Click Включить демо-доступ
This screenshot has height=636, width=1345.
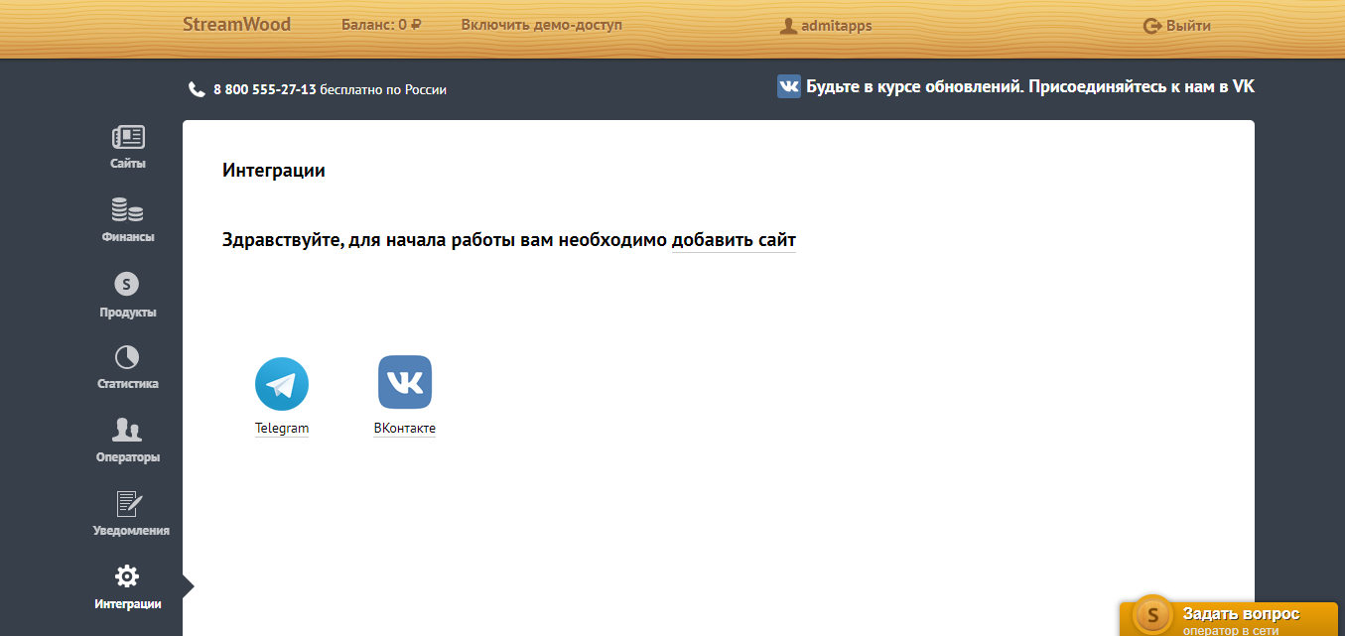pyautogui.click(x=542, y=26)
